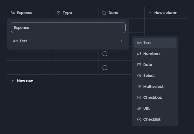Click the Select icon in Type column header

pyautogui.click(x=59, y=13)
